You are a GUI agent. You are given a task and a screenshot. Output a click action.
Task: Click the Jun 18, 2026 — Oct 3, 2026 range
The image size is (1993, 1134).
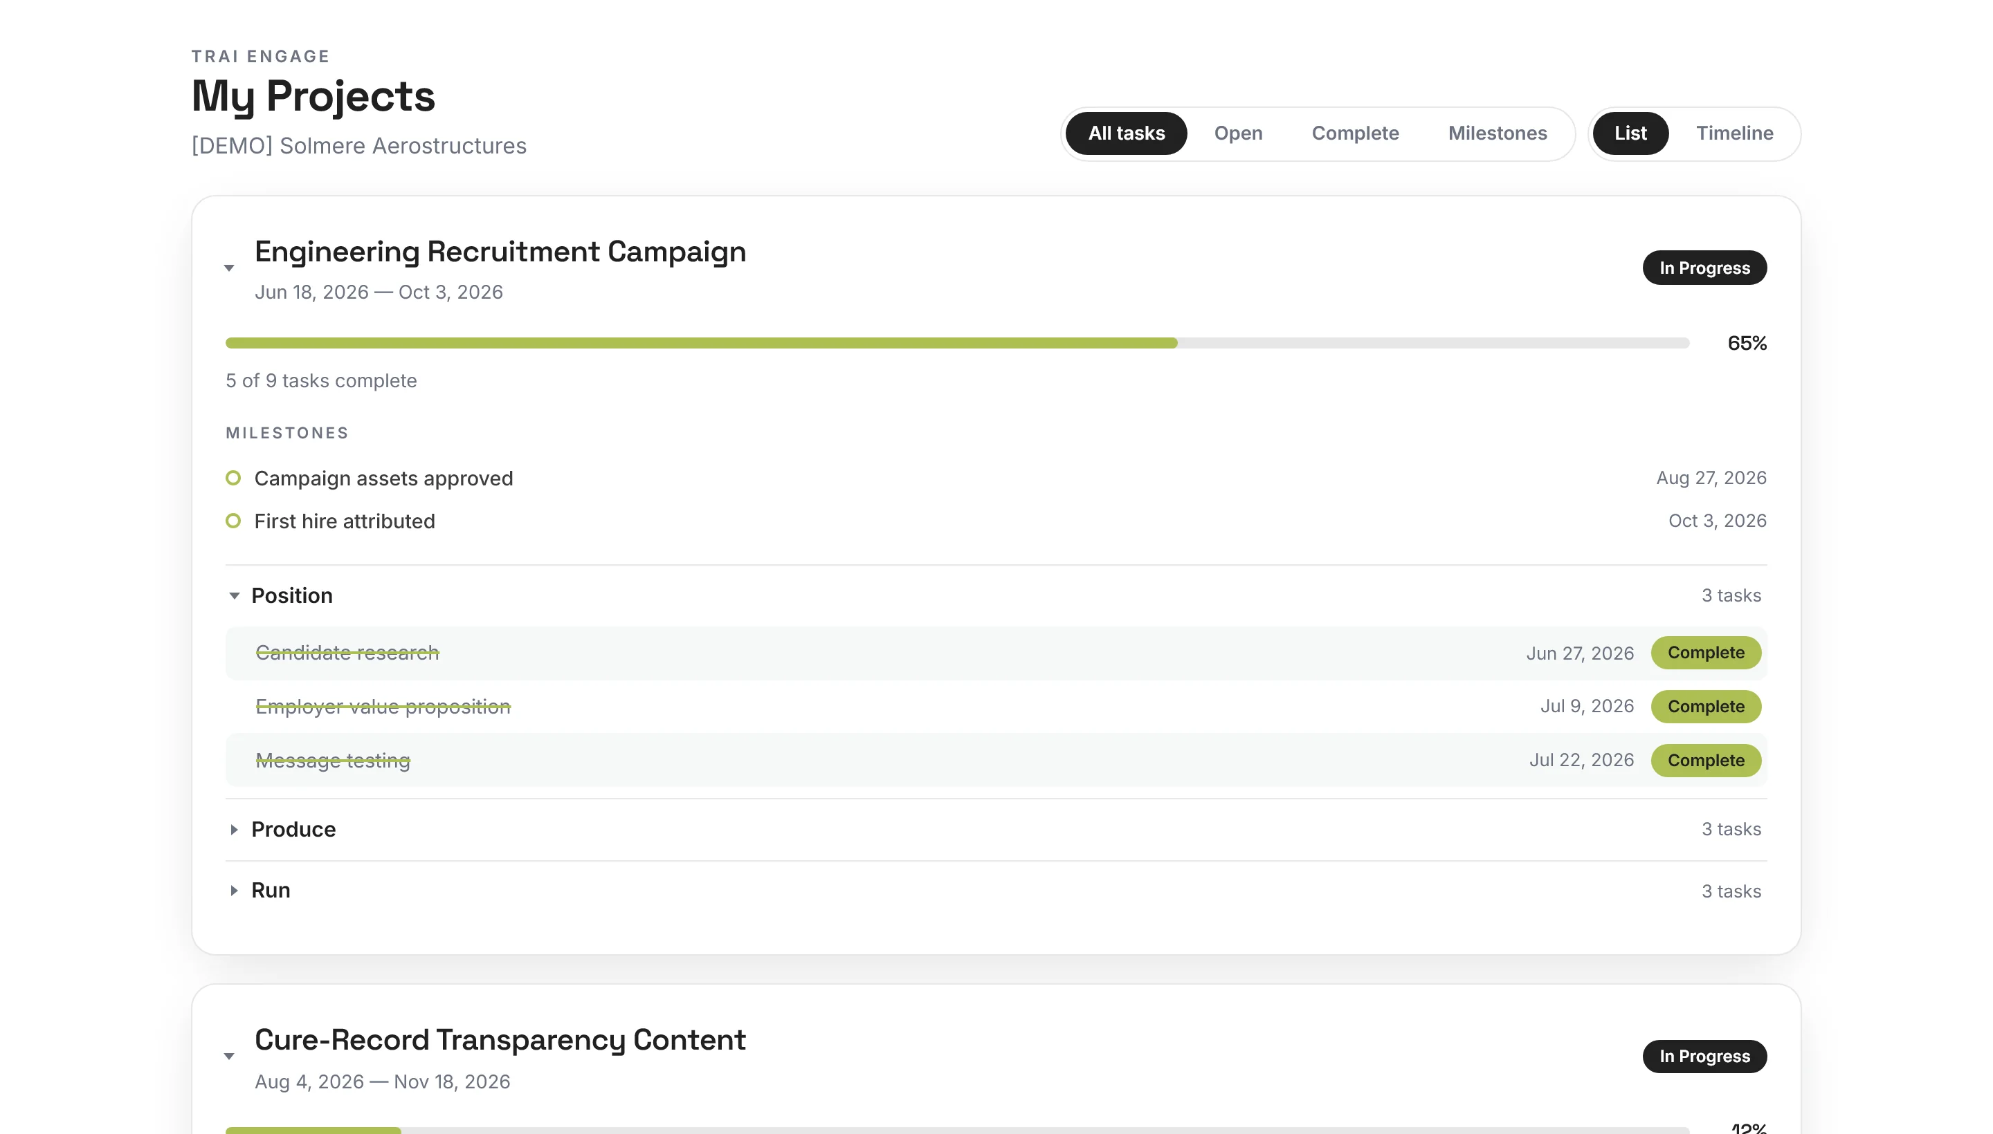378,292
